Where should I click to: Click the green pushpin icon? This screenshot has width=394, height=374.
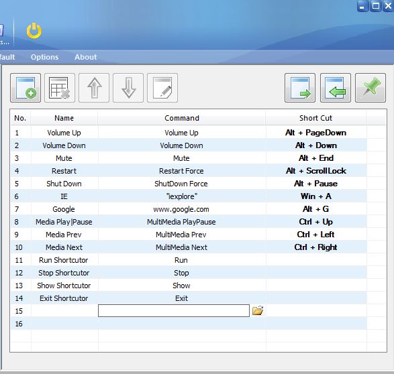371,88
